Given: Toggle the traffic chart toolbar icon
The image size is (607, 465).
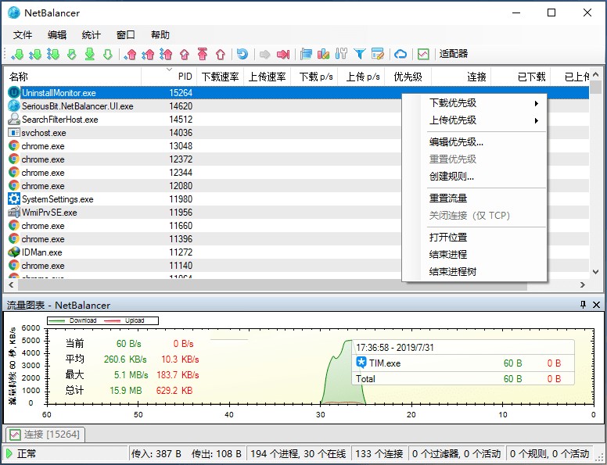Looking at the screenshot, I should click(423, 54).
